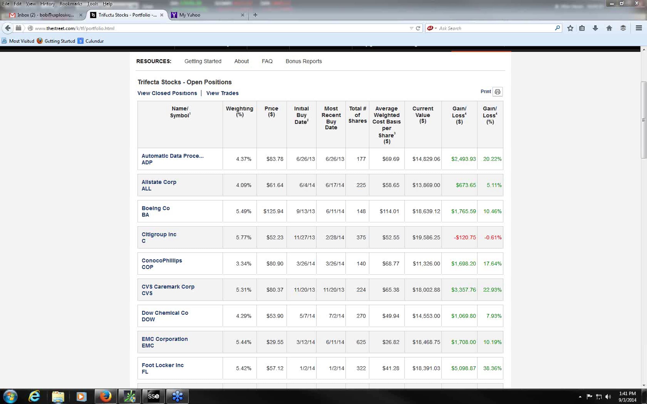Open the Foot Locker Inc stock link
Image resolution: width=647 pixels, height=404 pixels.
pyautogui.click(x=163, y=365)
